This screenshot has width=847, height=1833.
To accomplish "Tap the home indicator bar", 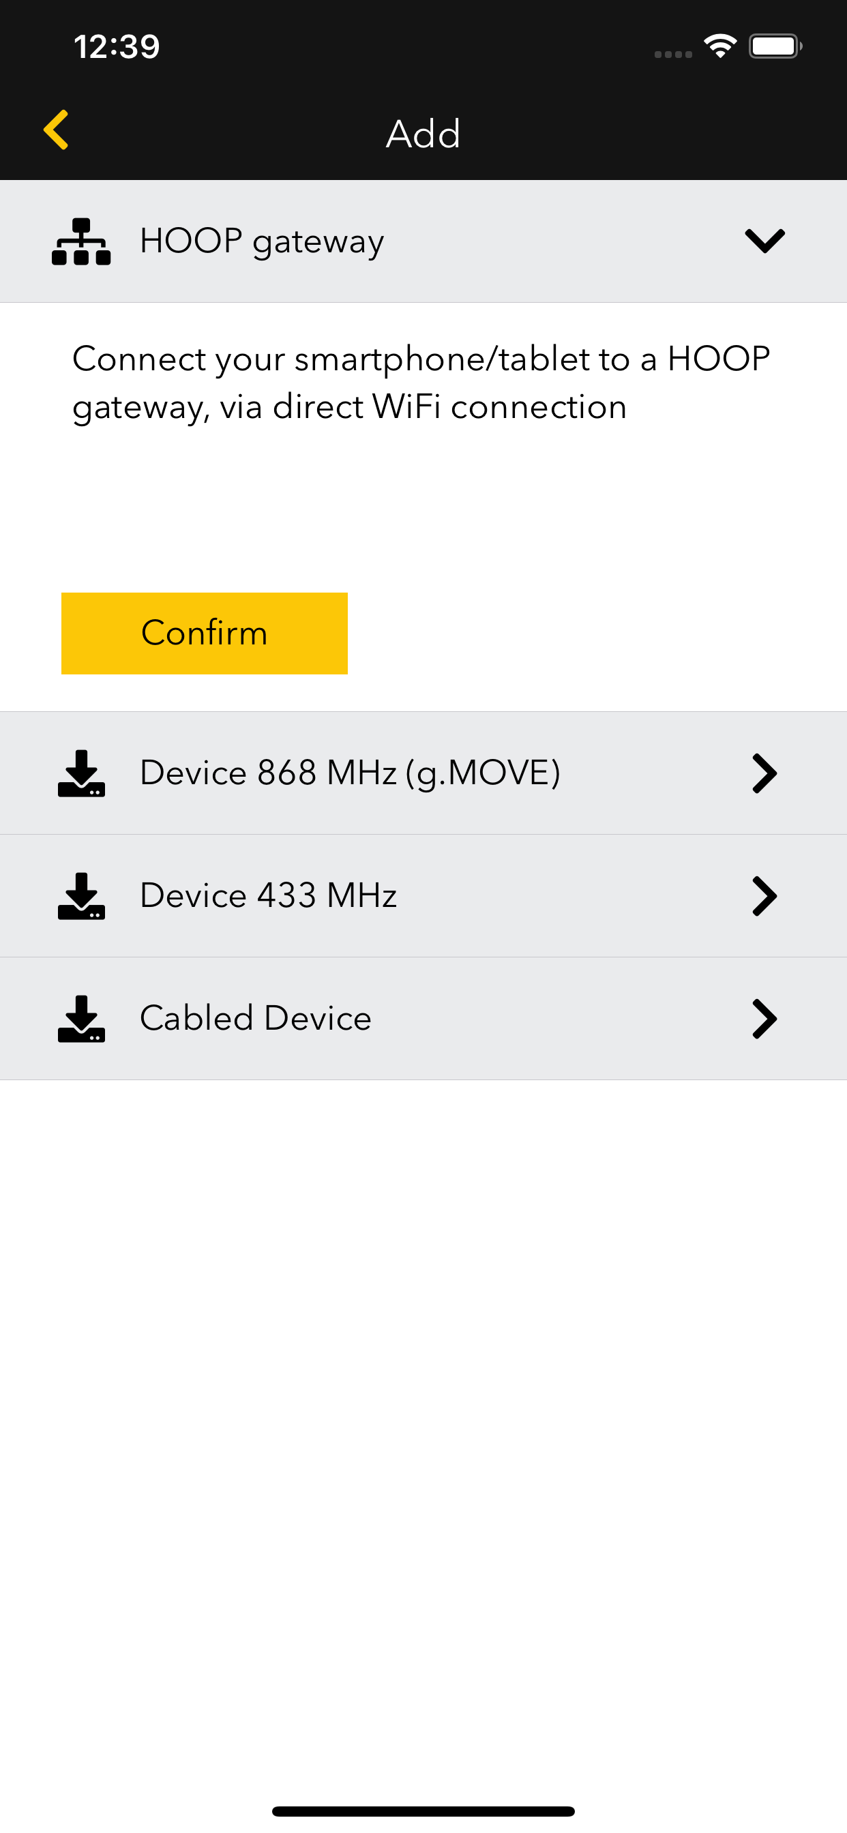I will pyautogui.click(x=423, y=1811).
